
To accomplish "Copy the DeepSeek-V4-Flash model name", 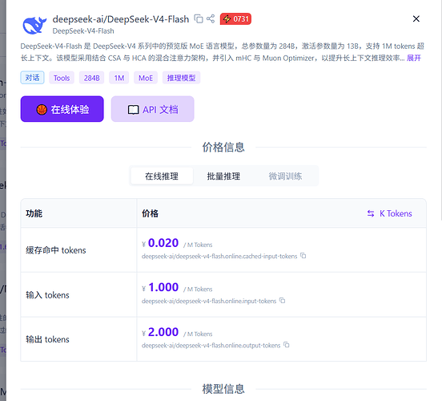I will pos(199,19).
